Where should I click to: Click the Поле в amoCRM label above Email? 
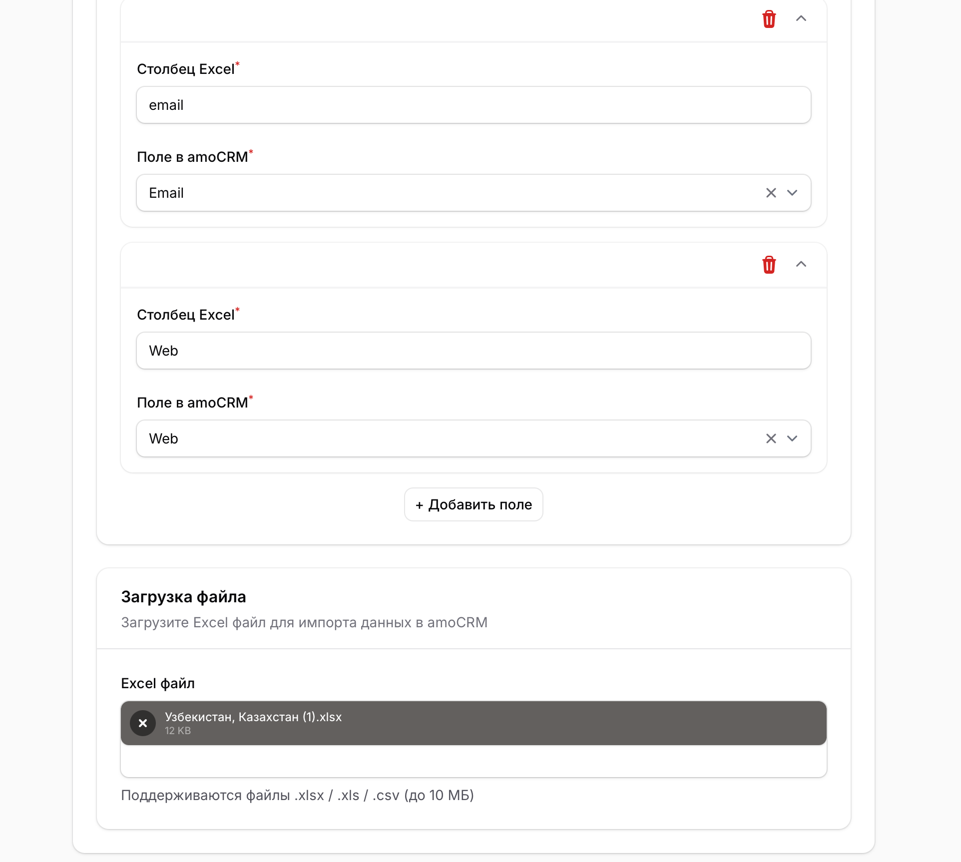[x=192, y=157]
